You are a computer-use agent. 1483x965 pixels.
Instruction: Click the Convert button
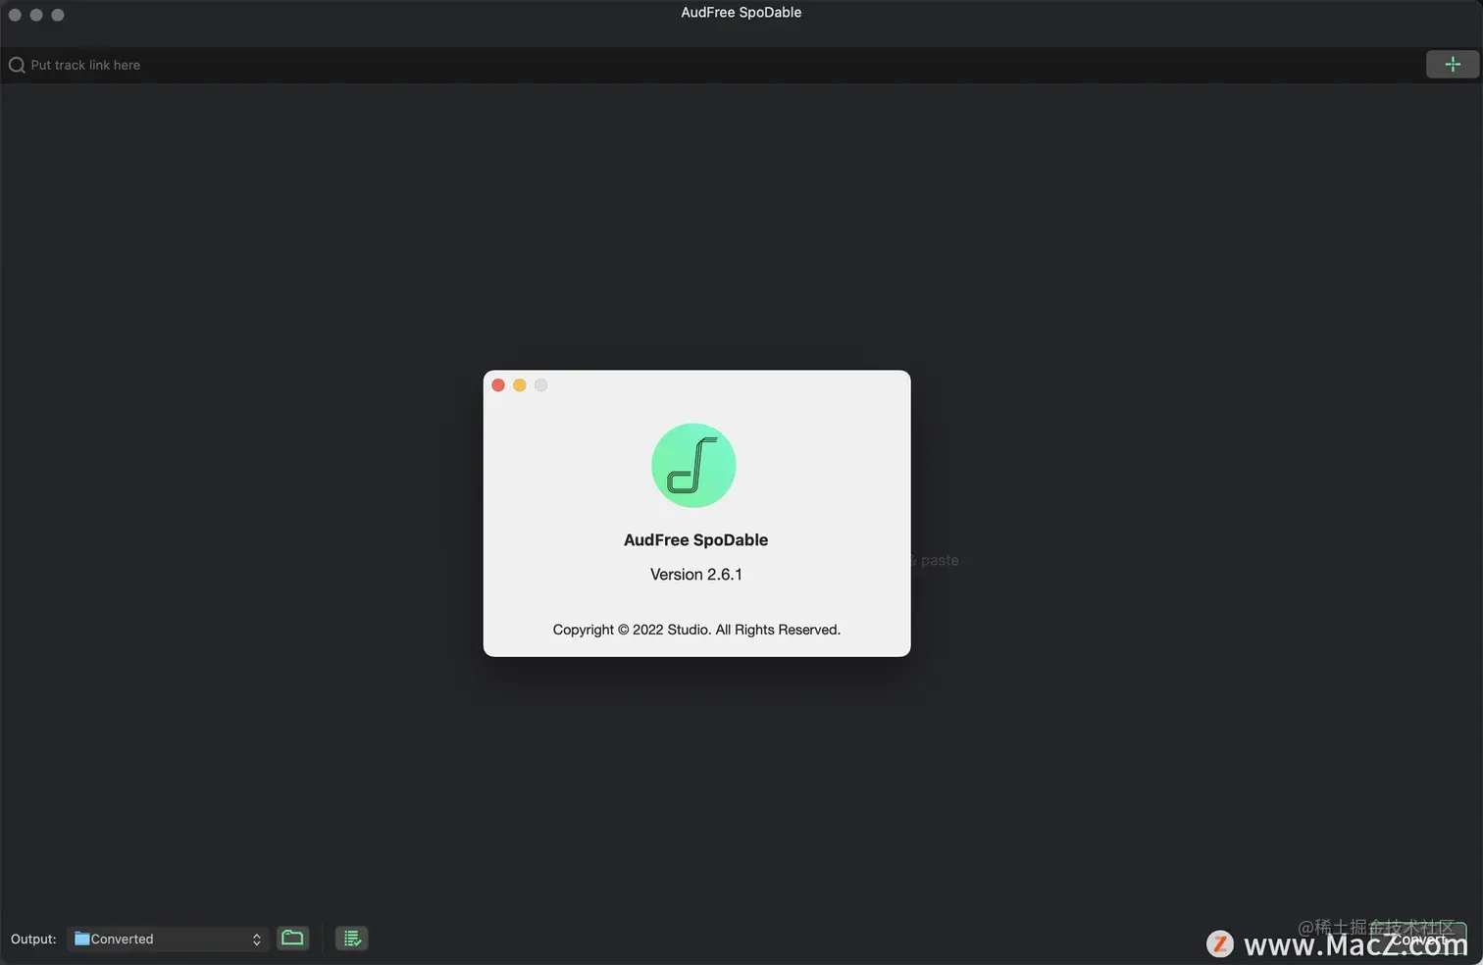click(x=1417, y=940)
